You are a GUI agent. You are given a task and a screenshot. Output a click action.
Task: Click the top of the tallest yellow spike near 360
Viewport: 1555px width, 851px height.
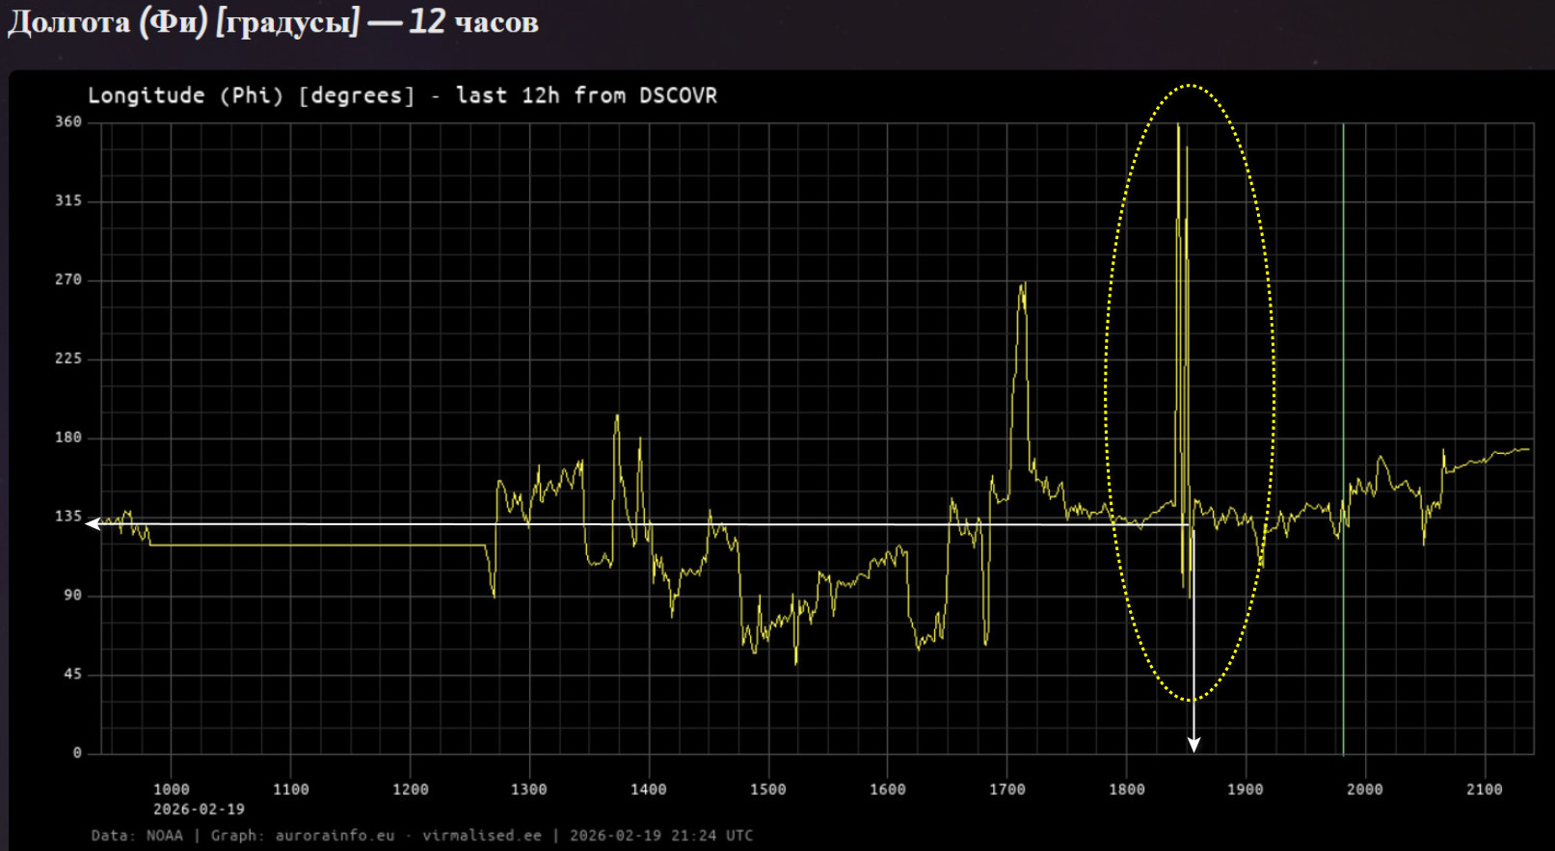pos(1178,125)
